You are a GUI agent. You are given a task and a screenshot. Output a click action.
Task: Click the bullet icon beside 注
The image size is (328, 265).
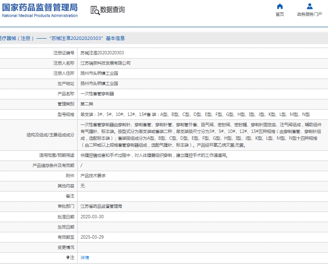click(68, 257)
